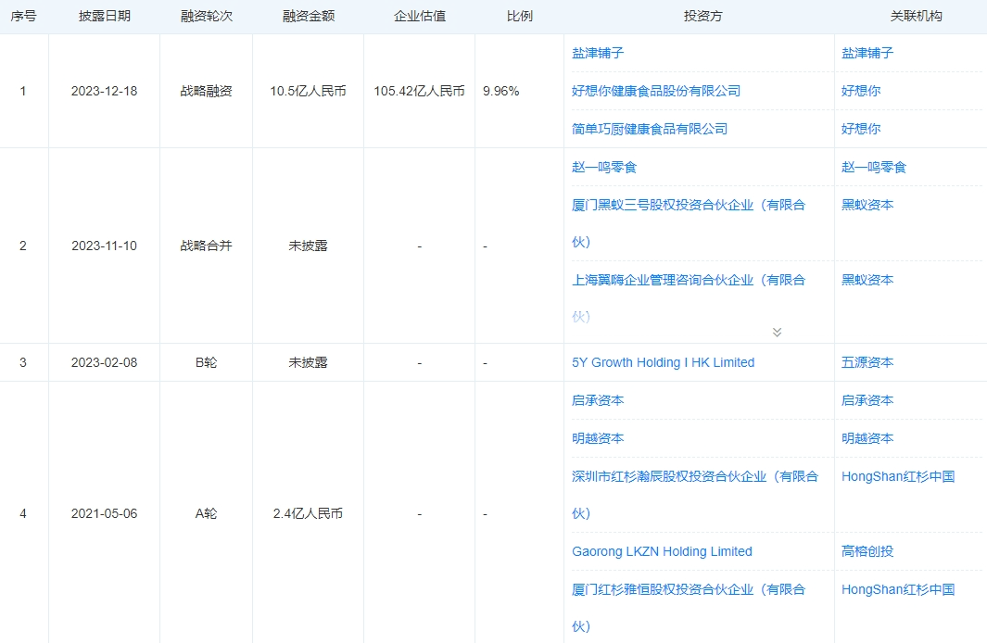This screenshot has height=643, width=987.
Task: Select the 企业估值 column header
Action: tap(420, 17)
